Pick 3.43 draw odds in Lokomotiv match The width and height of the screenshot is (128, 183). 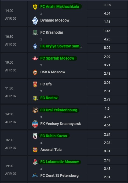(x=107, y=169)
